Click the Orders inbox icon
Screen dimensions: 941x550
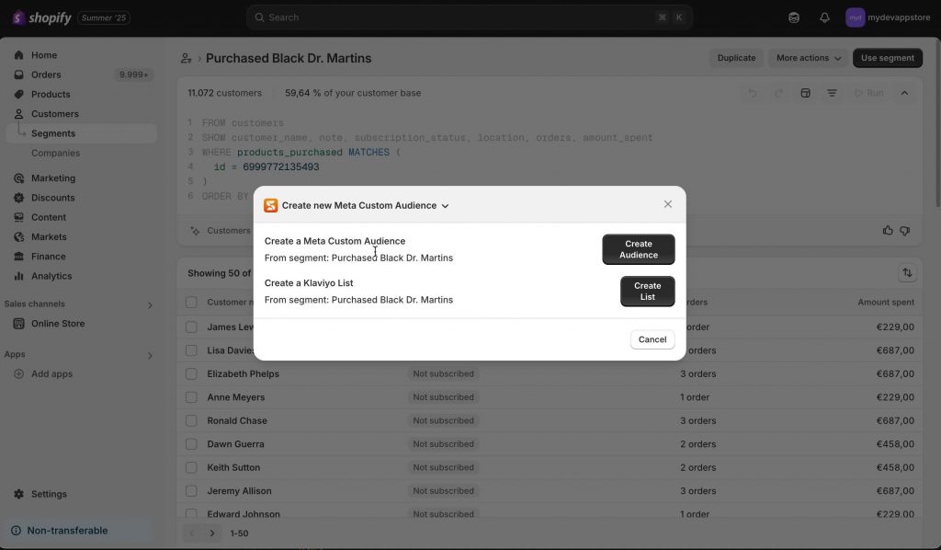point(18,75)
